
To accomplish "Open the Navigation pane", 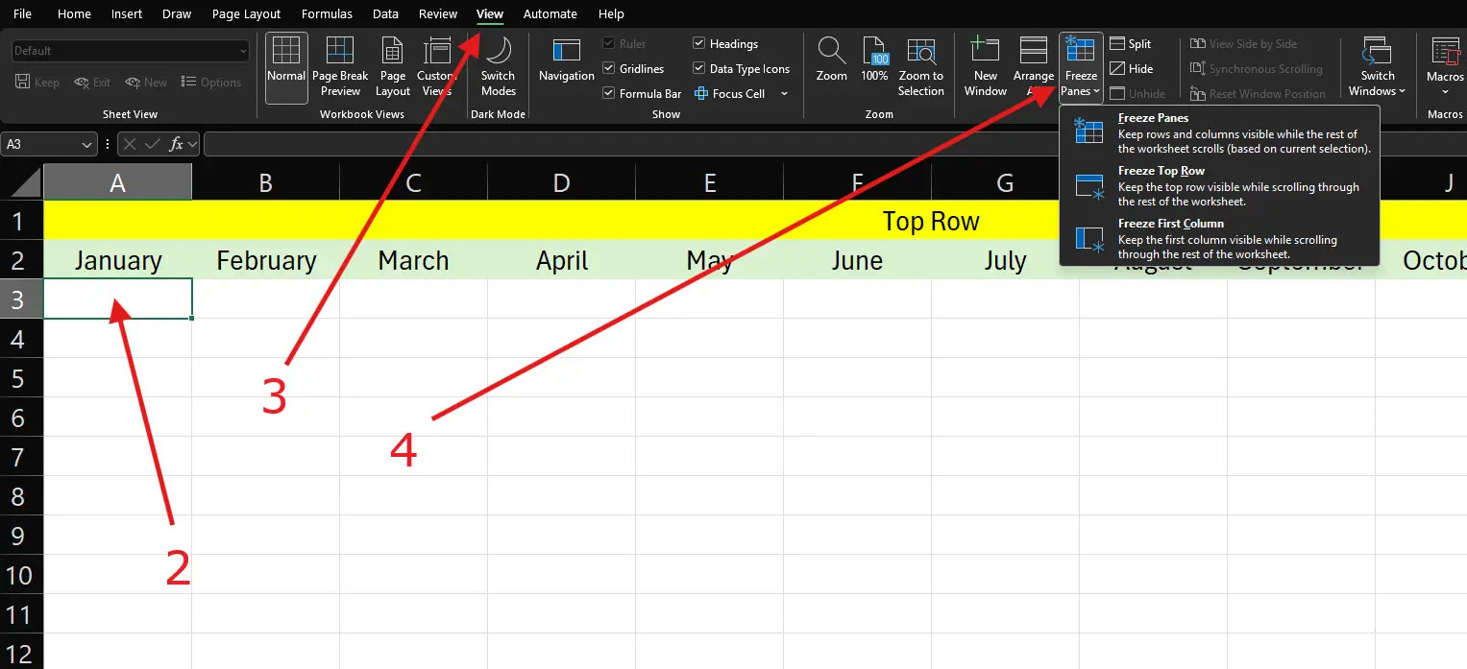I will pyautogui.click(x=565, y=67).
